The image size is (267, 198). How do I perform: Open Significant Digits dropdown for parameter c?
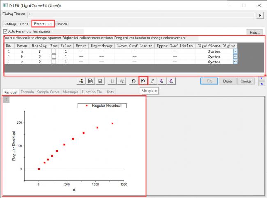click(235, 62)
